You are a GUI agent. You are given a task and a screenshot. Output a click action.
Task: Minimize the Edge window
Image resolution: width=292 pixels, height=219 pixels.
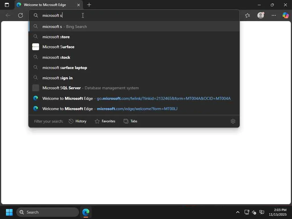pos(259,5)
